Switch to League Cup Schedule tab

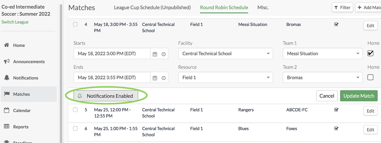point(152,7)
